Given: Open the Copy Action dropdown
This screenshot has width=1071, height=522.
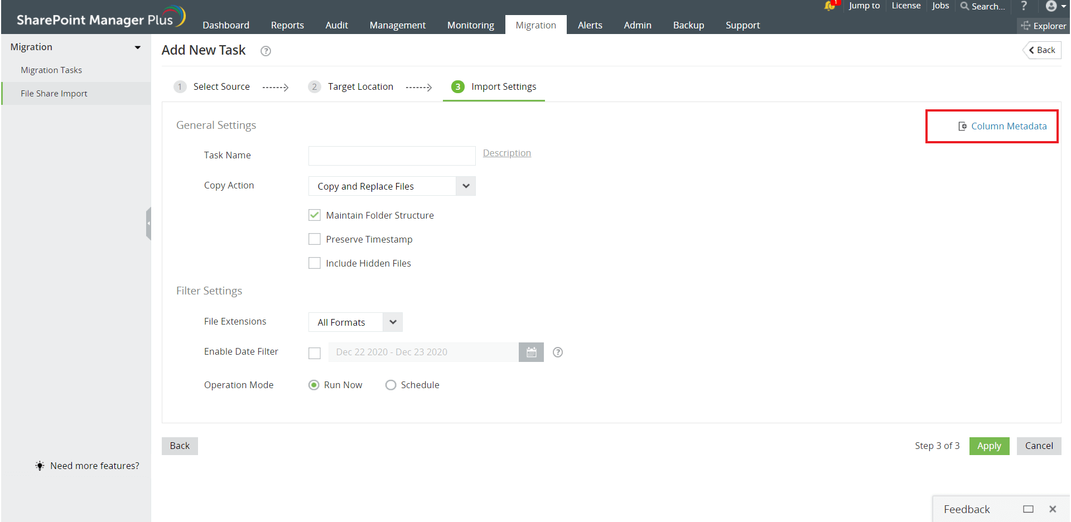Looking at the screenshot, I should click(392, 186).
